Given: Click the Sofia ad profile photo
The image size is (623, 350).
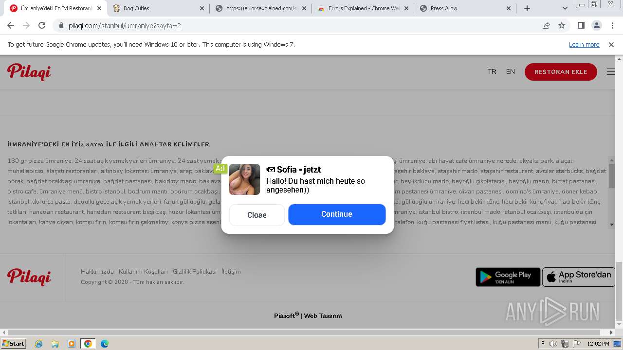Looking at the screenshot, I should click(x=244, y=179).
